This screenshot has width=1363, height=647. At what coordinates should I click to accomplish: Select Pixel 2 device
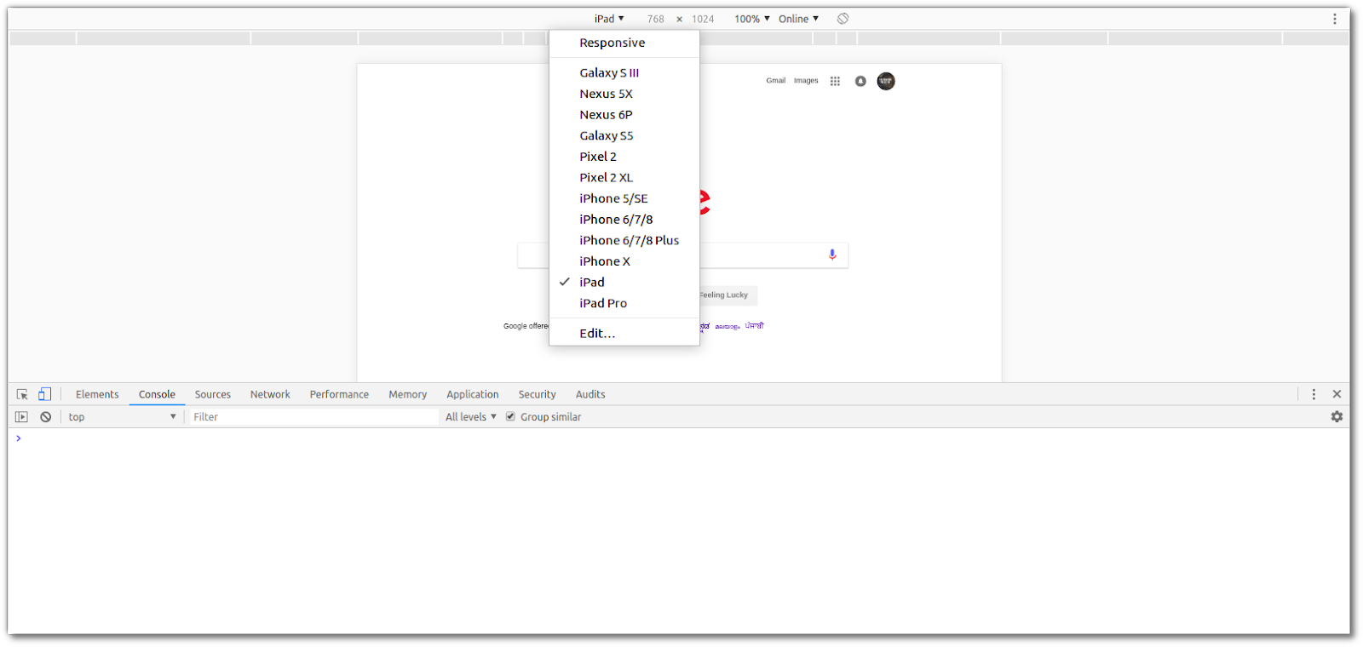coord(624,157)
